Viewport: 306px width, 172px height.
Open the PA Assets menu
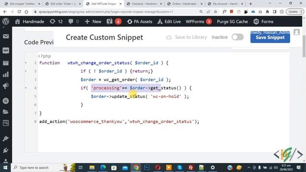pyautogui.click(x=140, y=21)
